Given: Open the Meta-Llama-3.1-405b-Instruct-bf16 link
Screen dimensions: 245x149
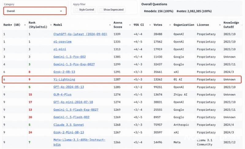Looking at the screenshot, I should (x=79, y=142).
